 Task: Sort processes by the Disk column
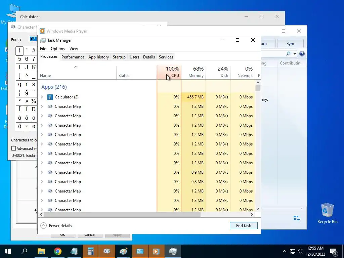click(x=218, y=72)
